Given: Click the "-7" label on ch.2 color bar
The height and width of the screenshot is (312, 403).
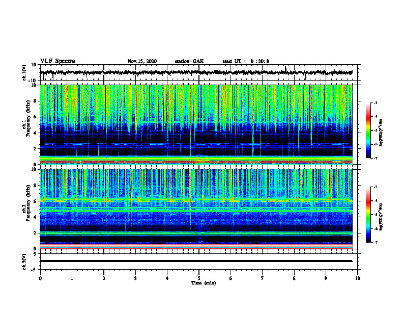Looking at the screenshot, I should (376, 242).
